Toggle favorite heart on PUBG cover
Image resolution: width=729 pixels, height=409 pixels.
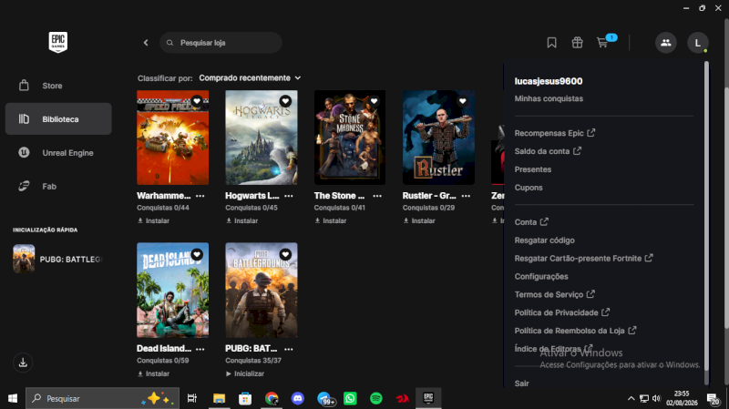pyautogui.click(x=285, y=254)
